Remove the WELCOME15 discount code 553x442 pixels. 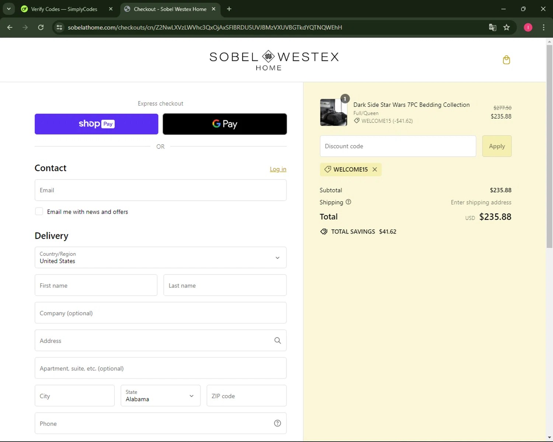tap(375, 169)
